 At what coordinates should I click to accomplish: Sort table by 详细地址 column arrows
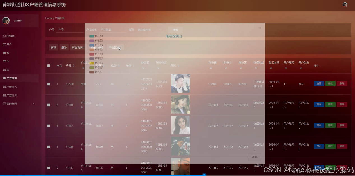(256, 68)
